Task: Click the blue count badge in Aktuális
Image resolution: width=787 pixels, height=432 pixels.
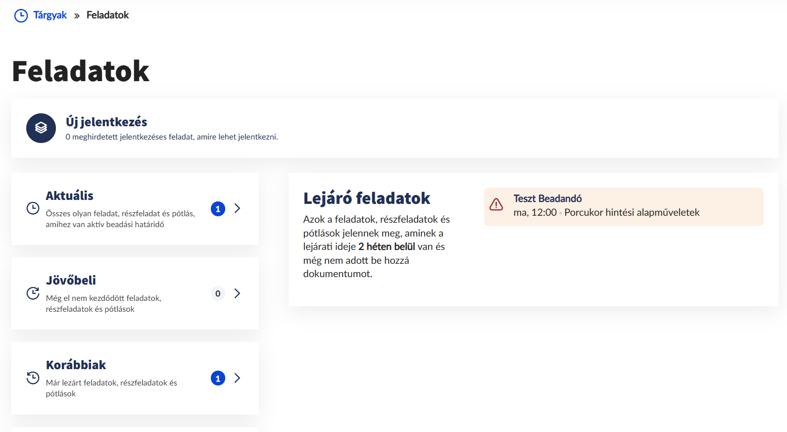Action: [x=218, y=209]
